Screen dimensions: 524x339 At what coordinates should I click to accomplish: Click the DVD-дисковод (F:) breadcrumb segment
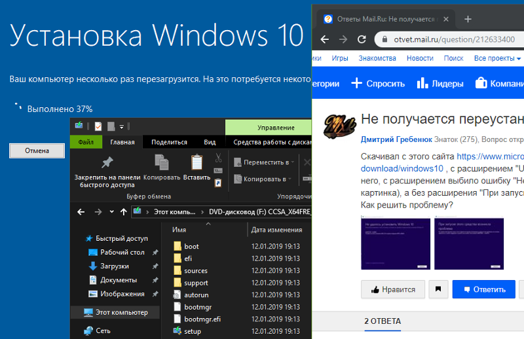[x=259, y=212]
